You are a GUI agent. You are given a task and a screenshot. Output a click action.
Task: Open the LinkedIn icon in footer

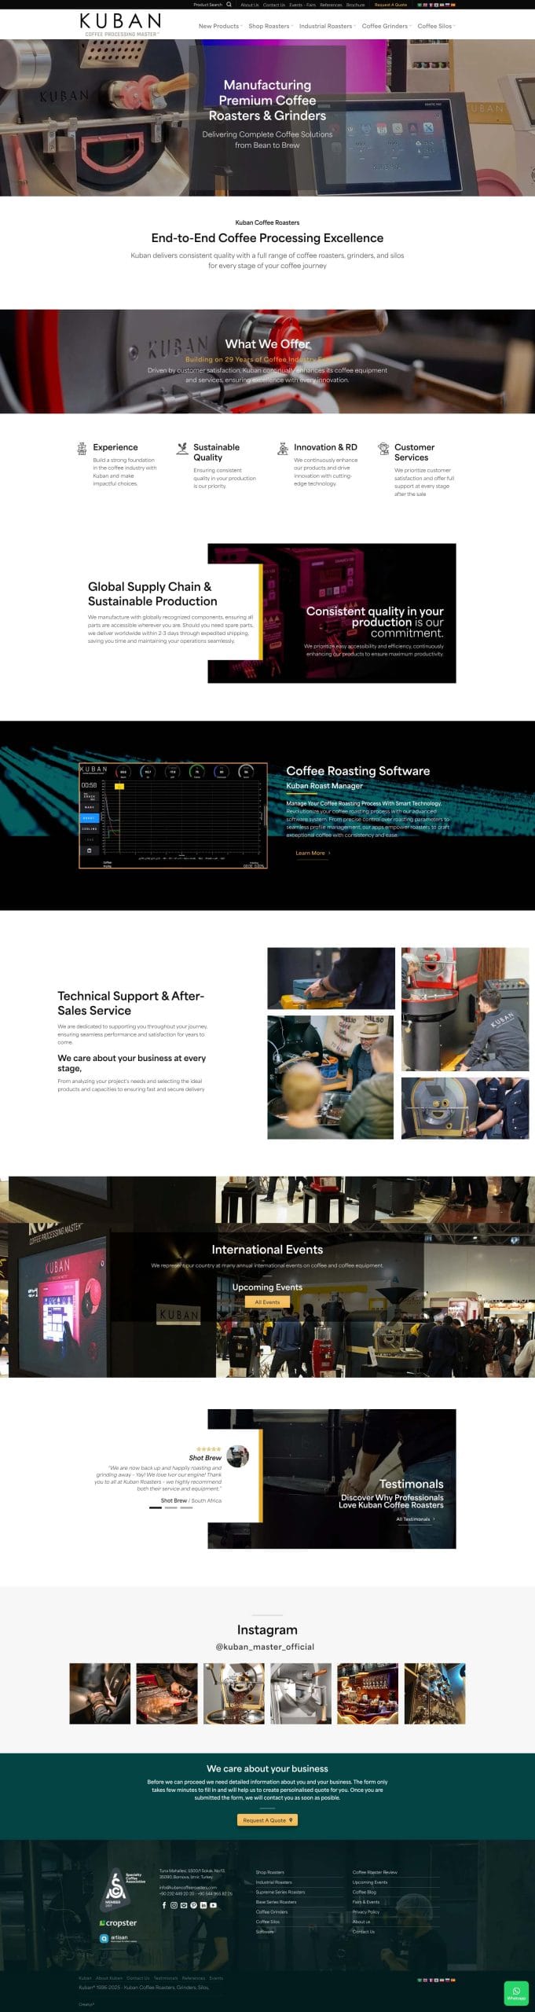[x=203, y=1905]
